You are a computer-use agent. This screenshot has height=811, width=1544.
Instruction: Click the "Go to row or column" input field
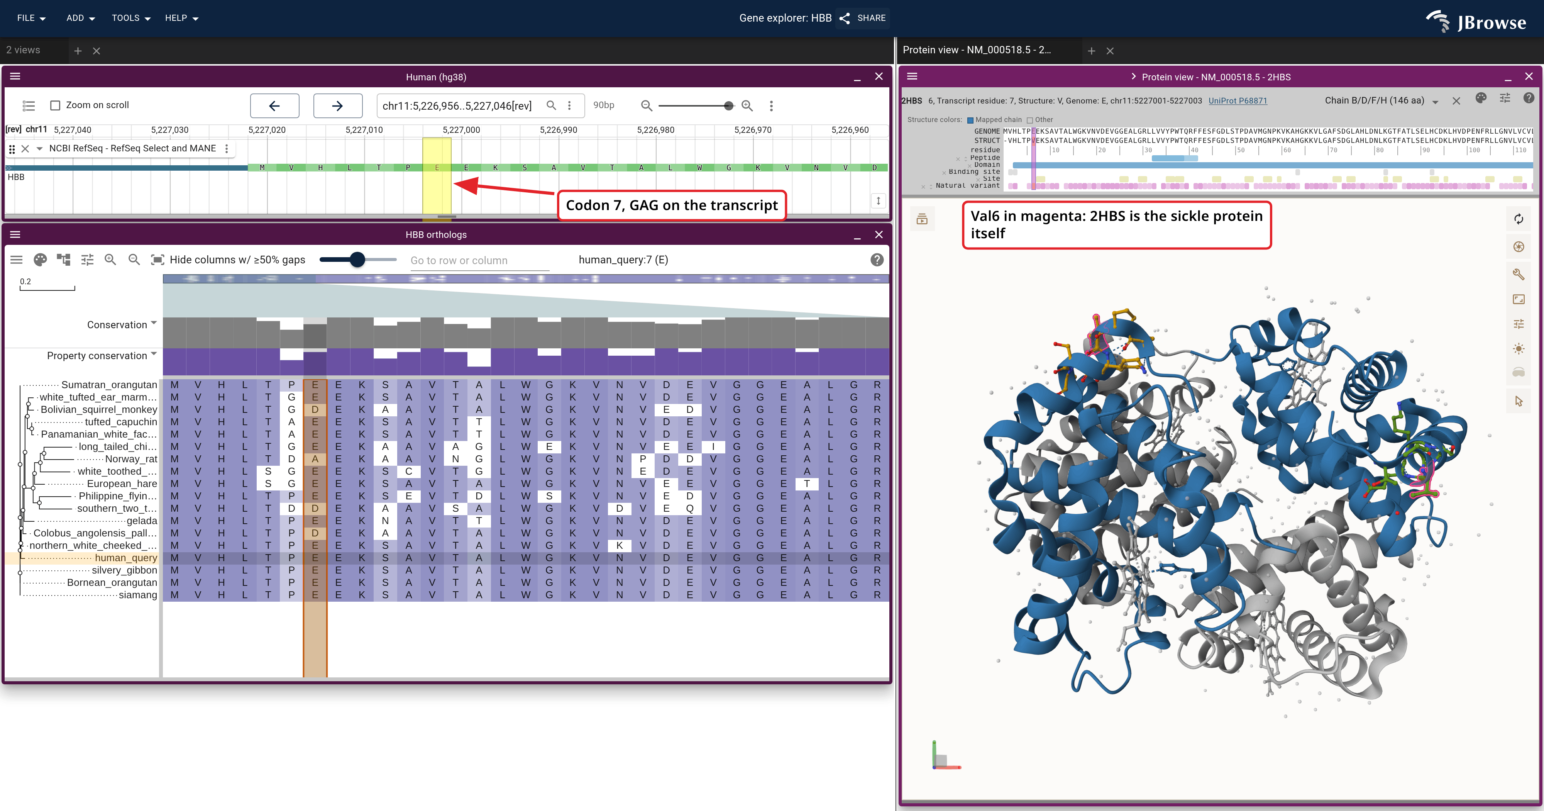[479, 260]
